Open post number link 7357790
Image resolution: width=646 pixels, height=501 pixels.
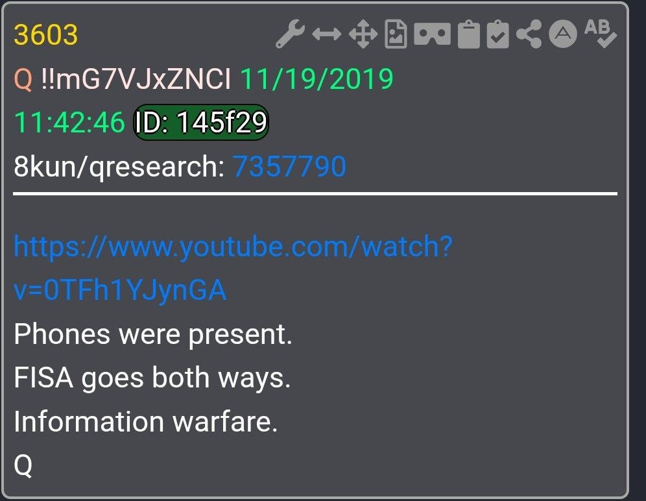coord(289,167)
